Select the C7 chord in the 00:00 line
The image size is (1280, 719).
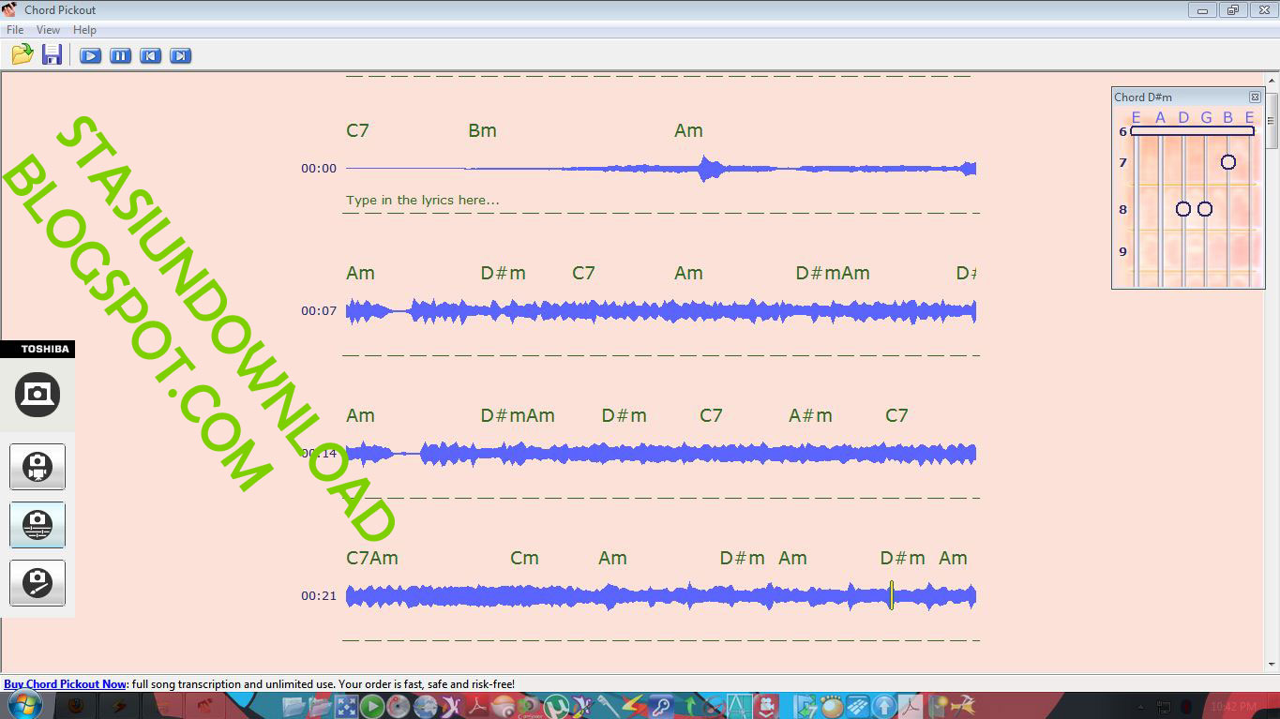coord(357,130)
